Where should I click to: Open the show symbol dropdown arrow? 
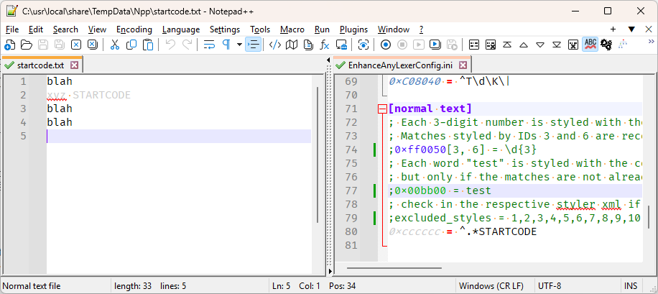[x=238, y=45]
